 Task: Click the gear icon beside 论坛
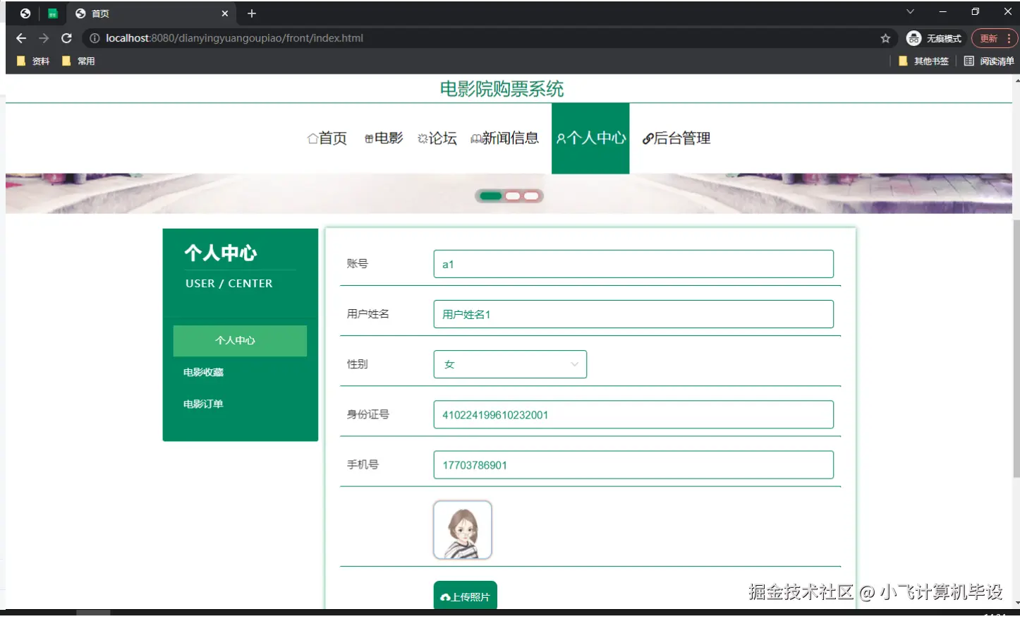(x=424, y=138)
